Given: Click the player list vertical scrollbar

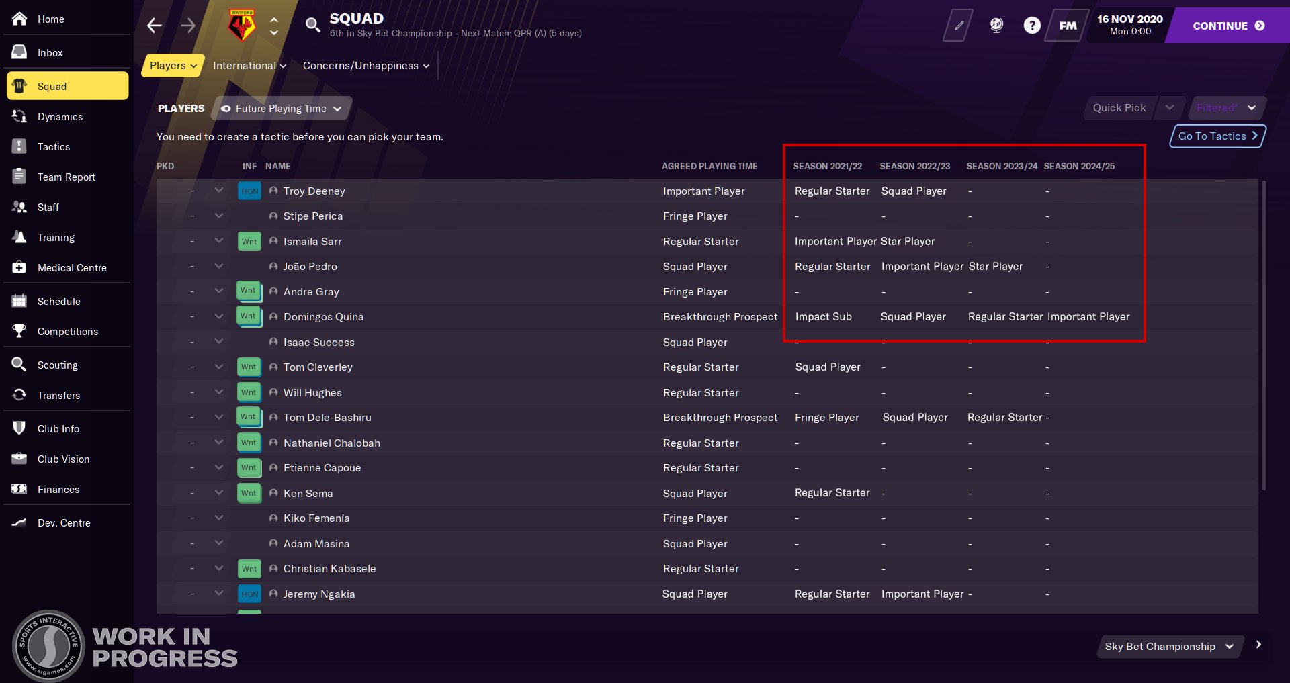Looking at the screenshot, I should [1264, 334].
